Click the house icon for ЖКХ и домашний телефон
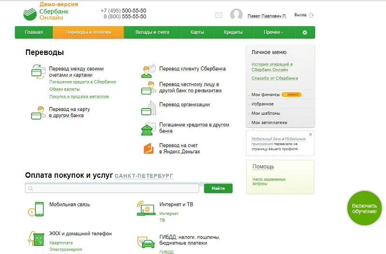 point(36,239)
